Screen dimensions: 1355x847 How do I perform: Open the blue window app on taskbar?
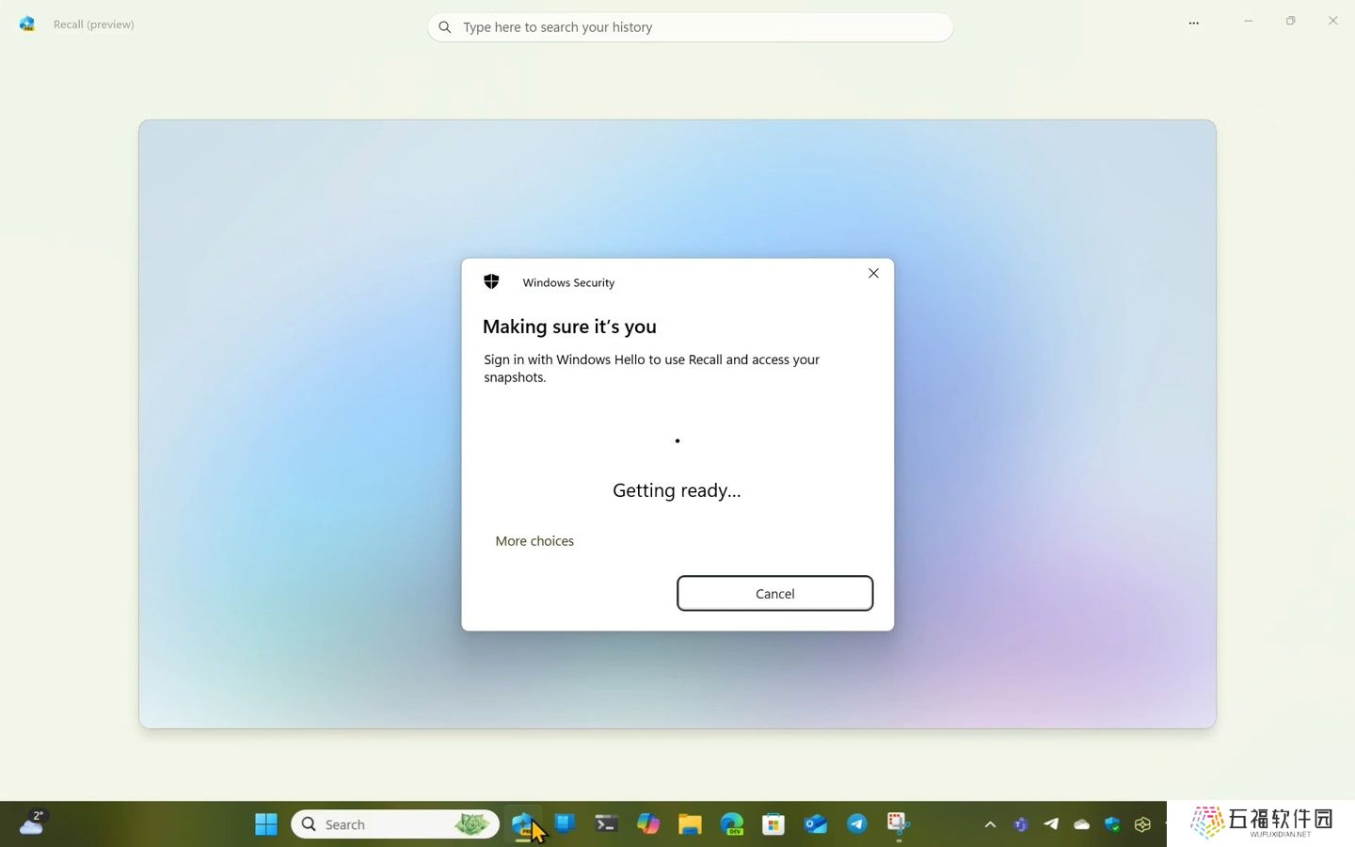point(565,823)
